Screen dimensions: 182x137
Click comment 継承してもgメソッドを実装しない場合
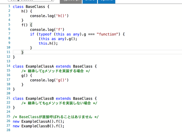point(59,103)
